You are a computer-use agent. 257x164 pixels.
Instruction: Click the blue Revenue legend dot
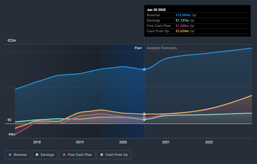10,155
